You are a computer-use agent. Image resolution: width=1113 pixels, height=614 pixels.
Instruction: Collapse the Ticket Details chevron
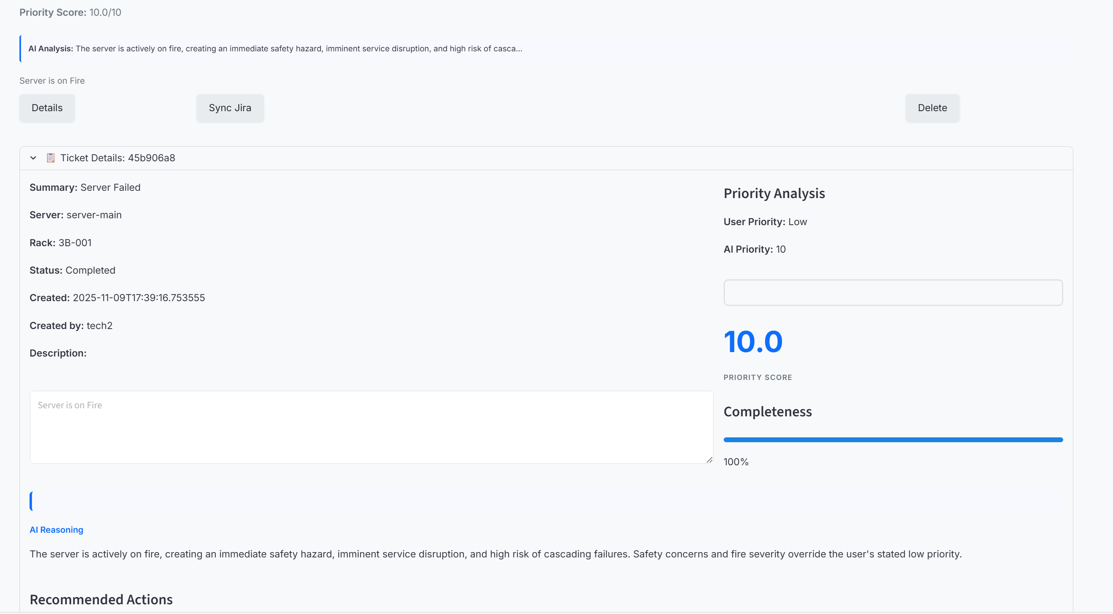pos(33,158)
